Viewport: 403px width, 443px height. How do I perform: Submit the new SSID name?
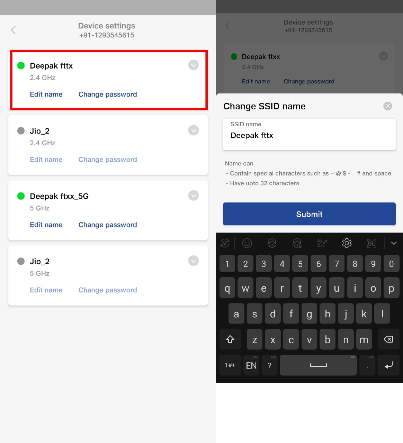tap(309, 214)
